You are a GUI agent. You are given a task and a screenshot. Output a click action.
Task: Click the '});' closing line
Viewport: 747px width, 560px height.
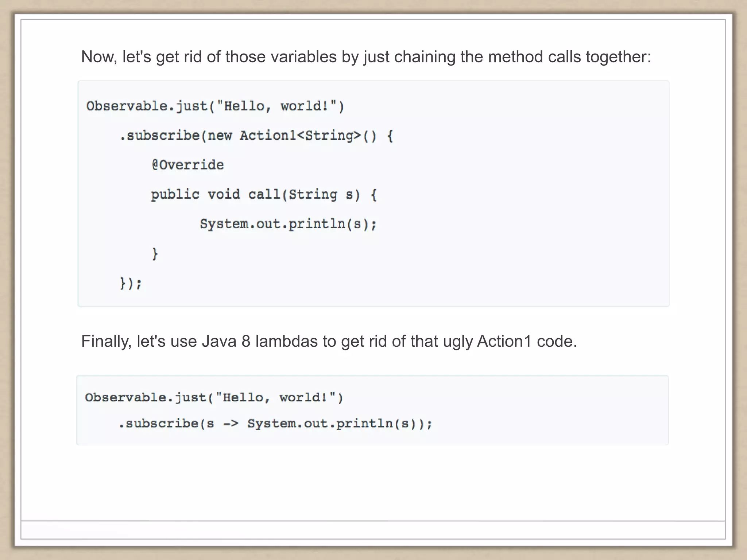click(x=131, y=283)
